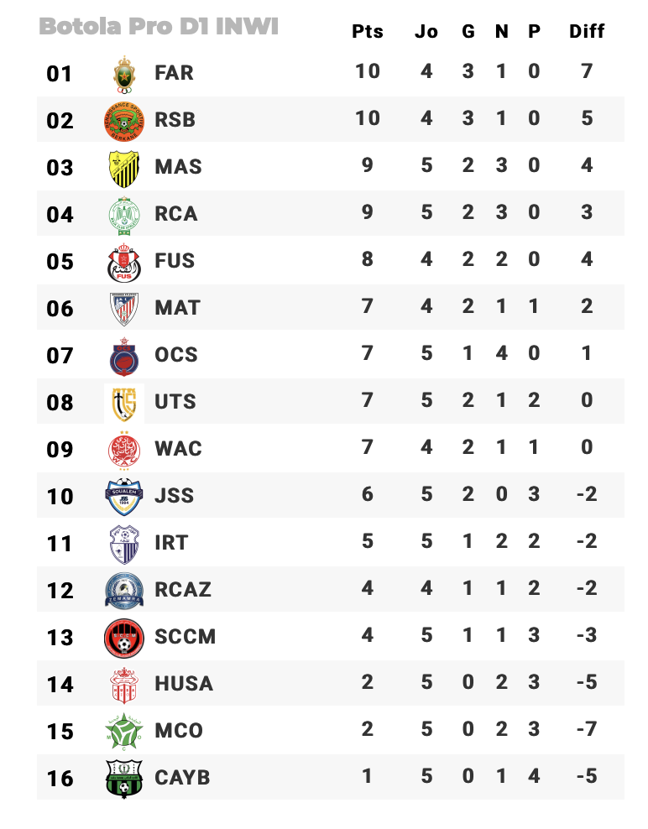The height and width of the screenshot is (829, 648).
Task: Select the MCO green star logo
Action: 124,731
